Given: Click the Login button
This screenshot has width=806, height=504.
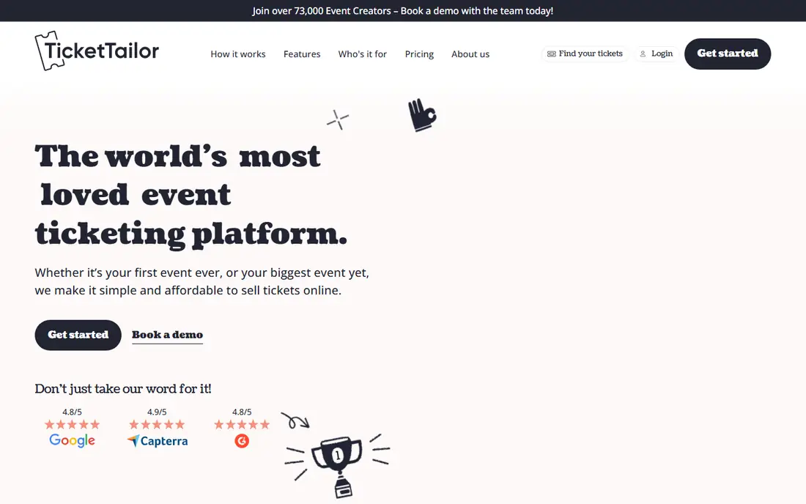Looking at the screenshot, I should tap(657, 54).
